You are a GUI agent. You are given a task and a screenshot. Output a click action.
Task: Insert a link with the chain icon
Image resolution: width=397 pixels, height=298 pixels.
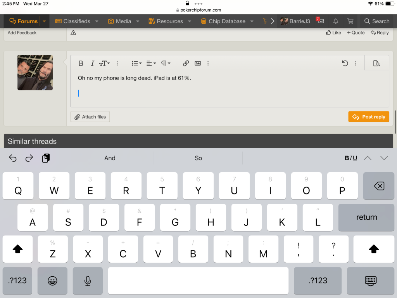pos(186,63)
